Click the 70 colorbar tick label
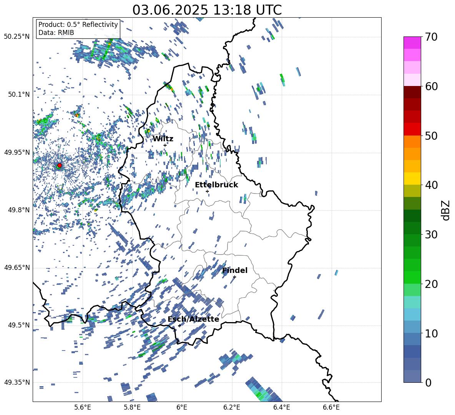Viewport: 455px width, 415px height. pyautogui.click(x=431, y=37)
